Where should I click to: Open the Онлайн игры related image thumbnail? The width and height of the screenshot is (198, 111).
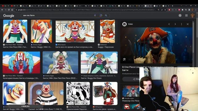pos(131,91)
